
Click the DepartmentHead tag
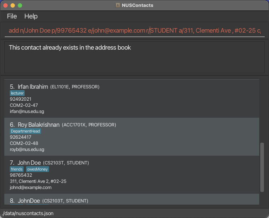tap(25, 131)
